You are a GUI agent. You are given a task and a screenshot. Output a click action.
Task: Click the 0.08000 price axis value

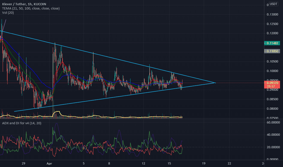[272, 109]
